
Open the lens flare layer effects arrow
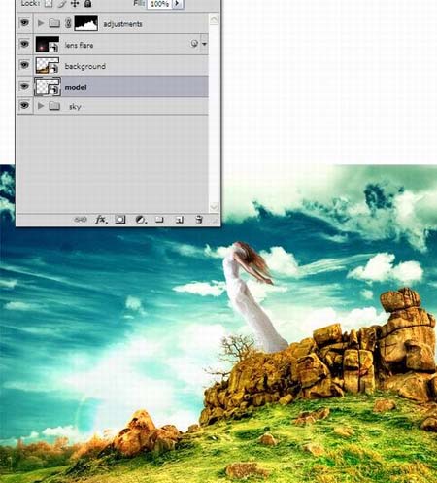click(x=204, y=44)
